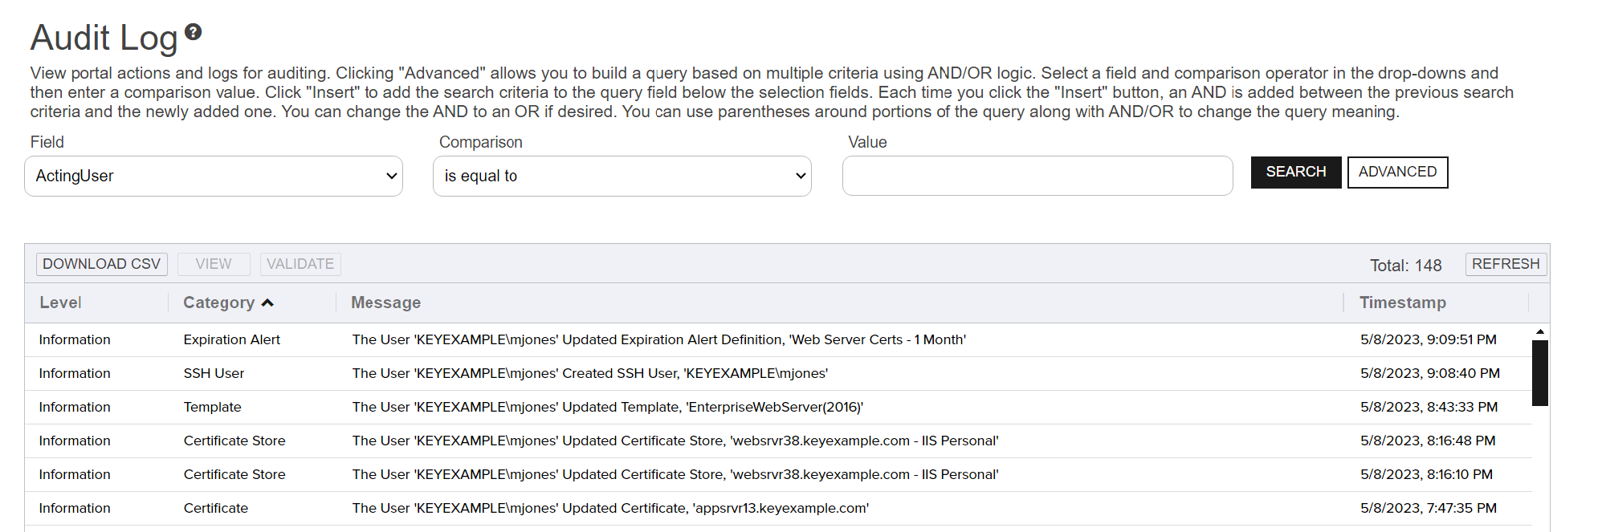Click the VIEW button in grid toolbar
The width and height of the screenshot is (1602, 532).
(x=214, y=264)
